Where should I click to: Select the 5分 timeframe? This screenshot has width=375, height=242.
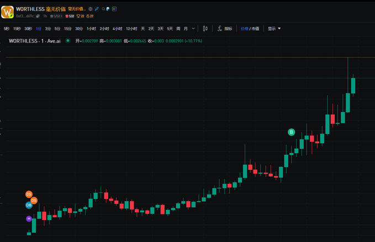click(x=57, y=29)
